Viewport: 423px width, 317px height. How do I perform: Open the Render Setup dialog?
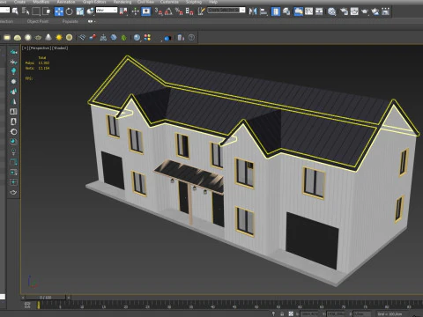click(344, 11)
